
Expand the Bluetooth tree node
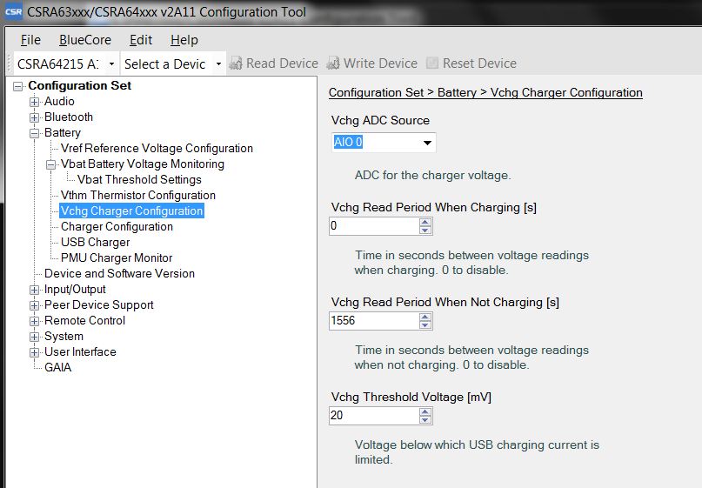(x=35, y=117)
